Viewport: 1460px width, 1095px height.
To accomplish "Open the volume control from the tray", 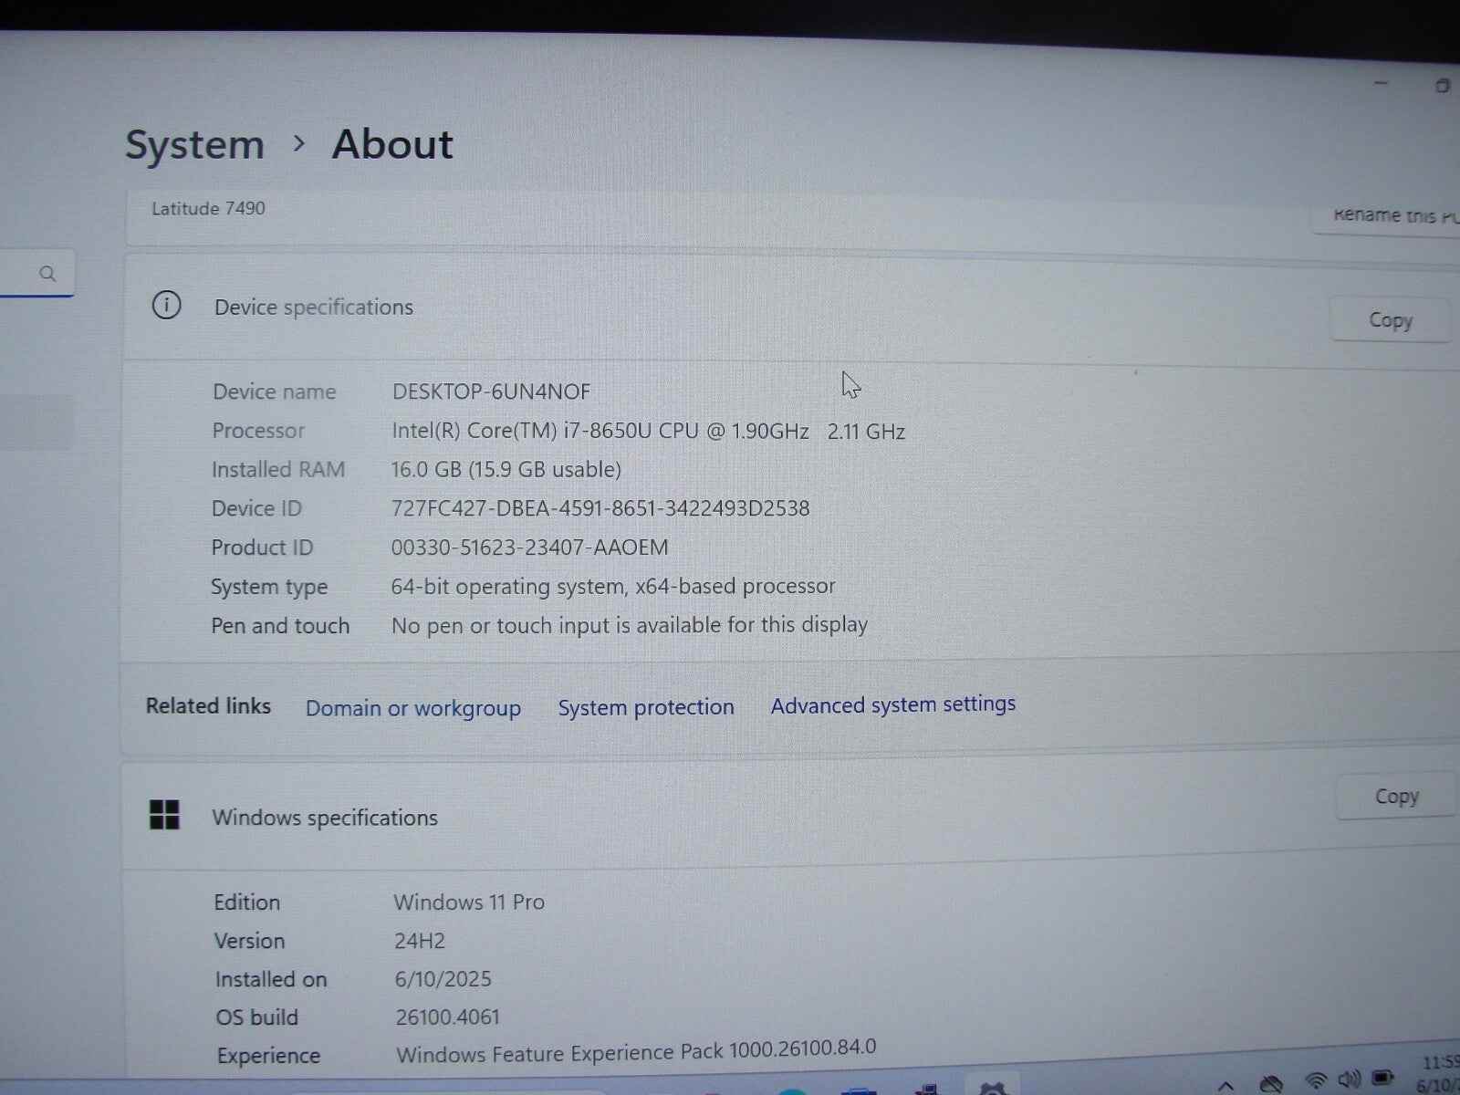I will (1350, 1078).
